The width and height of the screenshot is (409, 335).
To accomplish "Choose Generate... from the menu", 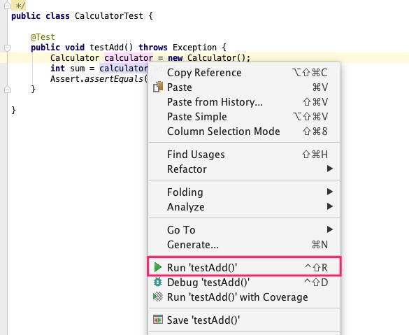I will (244, 245).
